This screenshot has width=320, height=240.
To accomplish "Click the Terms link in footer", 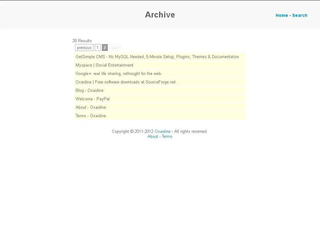I will pyautogui.click(x=167, y=137).
